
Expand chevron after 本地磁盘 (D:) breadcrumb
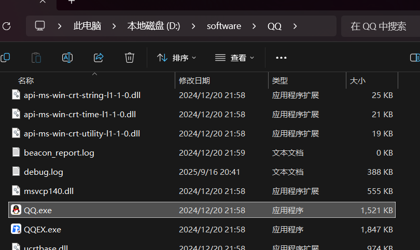pyautogui.click(x=193, y=26)
